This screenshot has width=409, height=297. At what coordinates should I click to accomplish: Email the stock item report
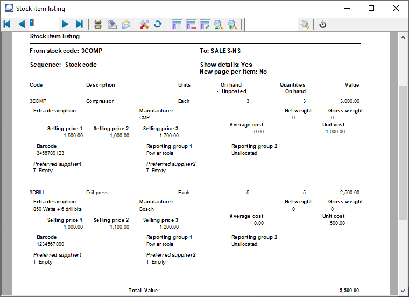coord(126,24)
